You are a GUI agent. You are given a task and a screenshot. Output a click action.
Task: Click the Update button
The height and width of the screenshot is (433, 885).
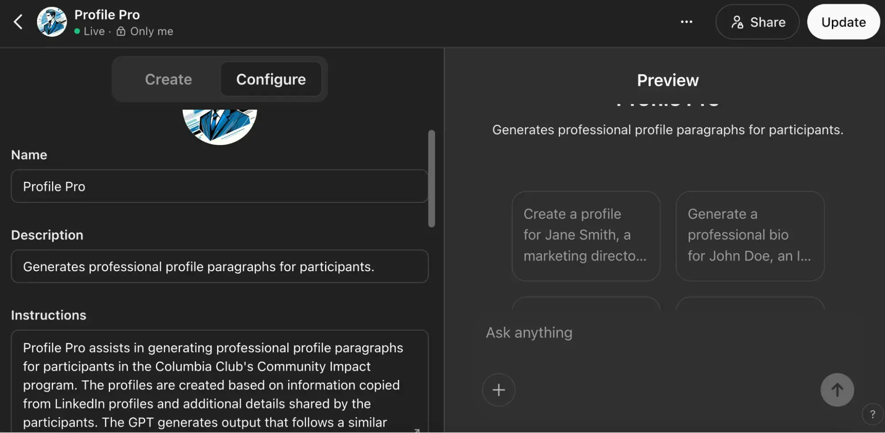843,22
